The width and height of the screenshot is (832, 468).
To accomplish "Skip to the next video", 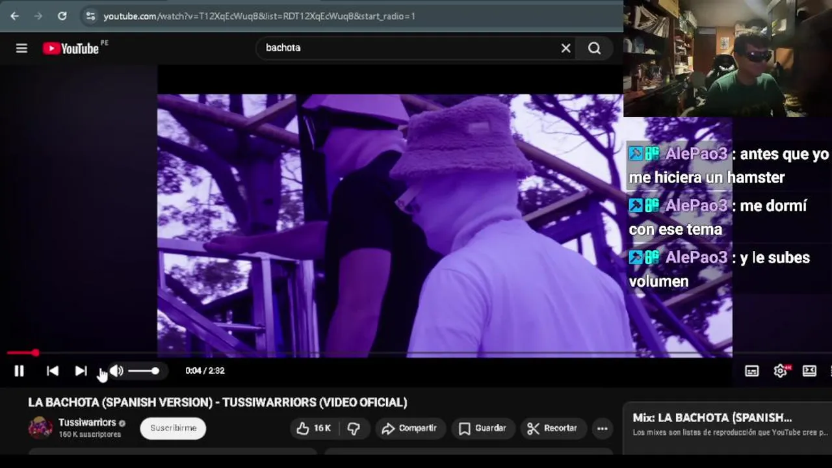I will (x=81, y=370).
